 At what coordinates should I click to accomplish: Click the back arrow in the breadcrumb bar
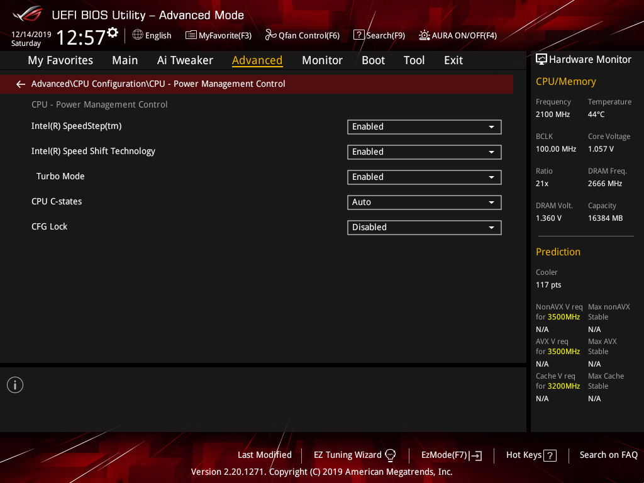[21, 84]
